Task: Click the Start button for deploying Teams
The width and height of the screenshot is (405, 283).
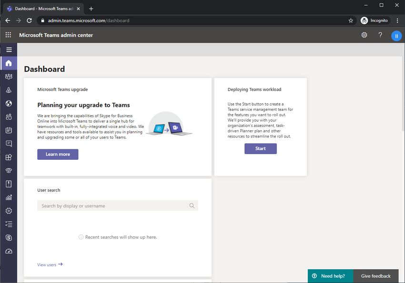Action: tap(261, 149)
